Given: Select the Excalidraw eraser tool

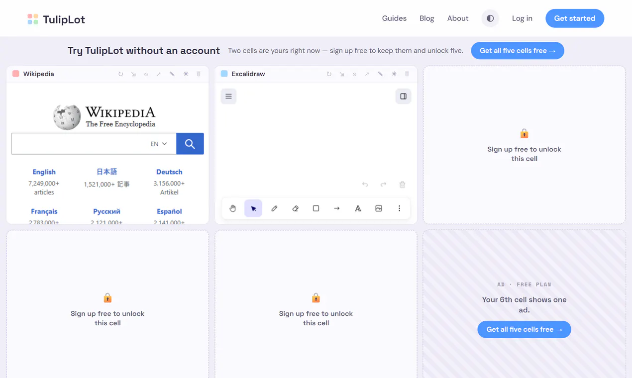Looking at the screenshot, I should (x=295, y=208).
